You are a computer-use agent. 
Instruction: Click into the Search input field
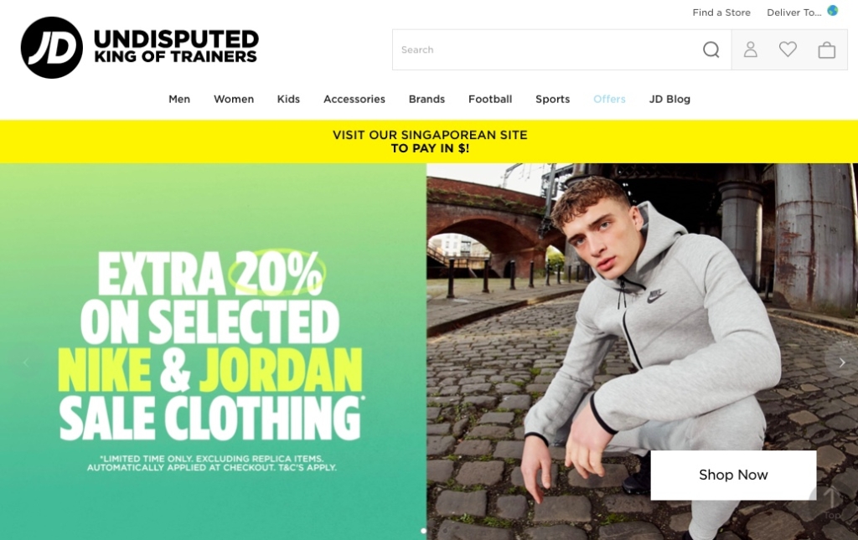[547, 49]
